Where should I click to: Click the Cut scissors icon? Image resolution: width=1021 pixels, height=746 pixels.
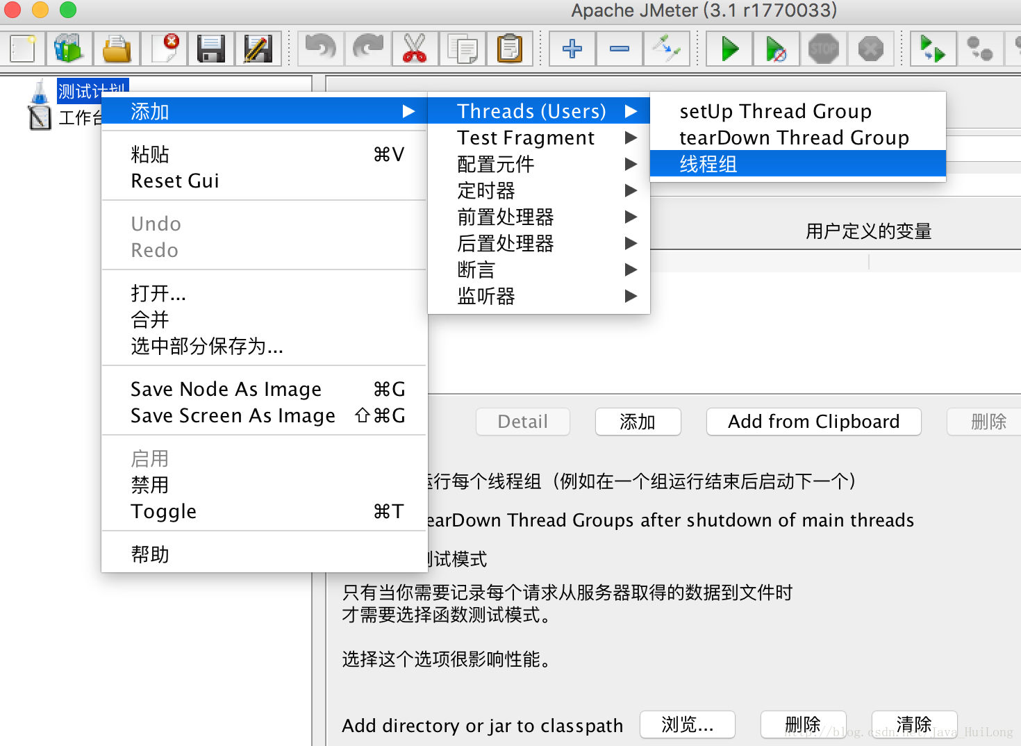click(415, 49)
